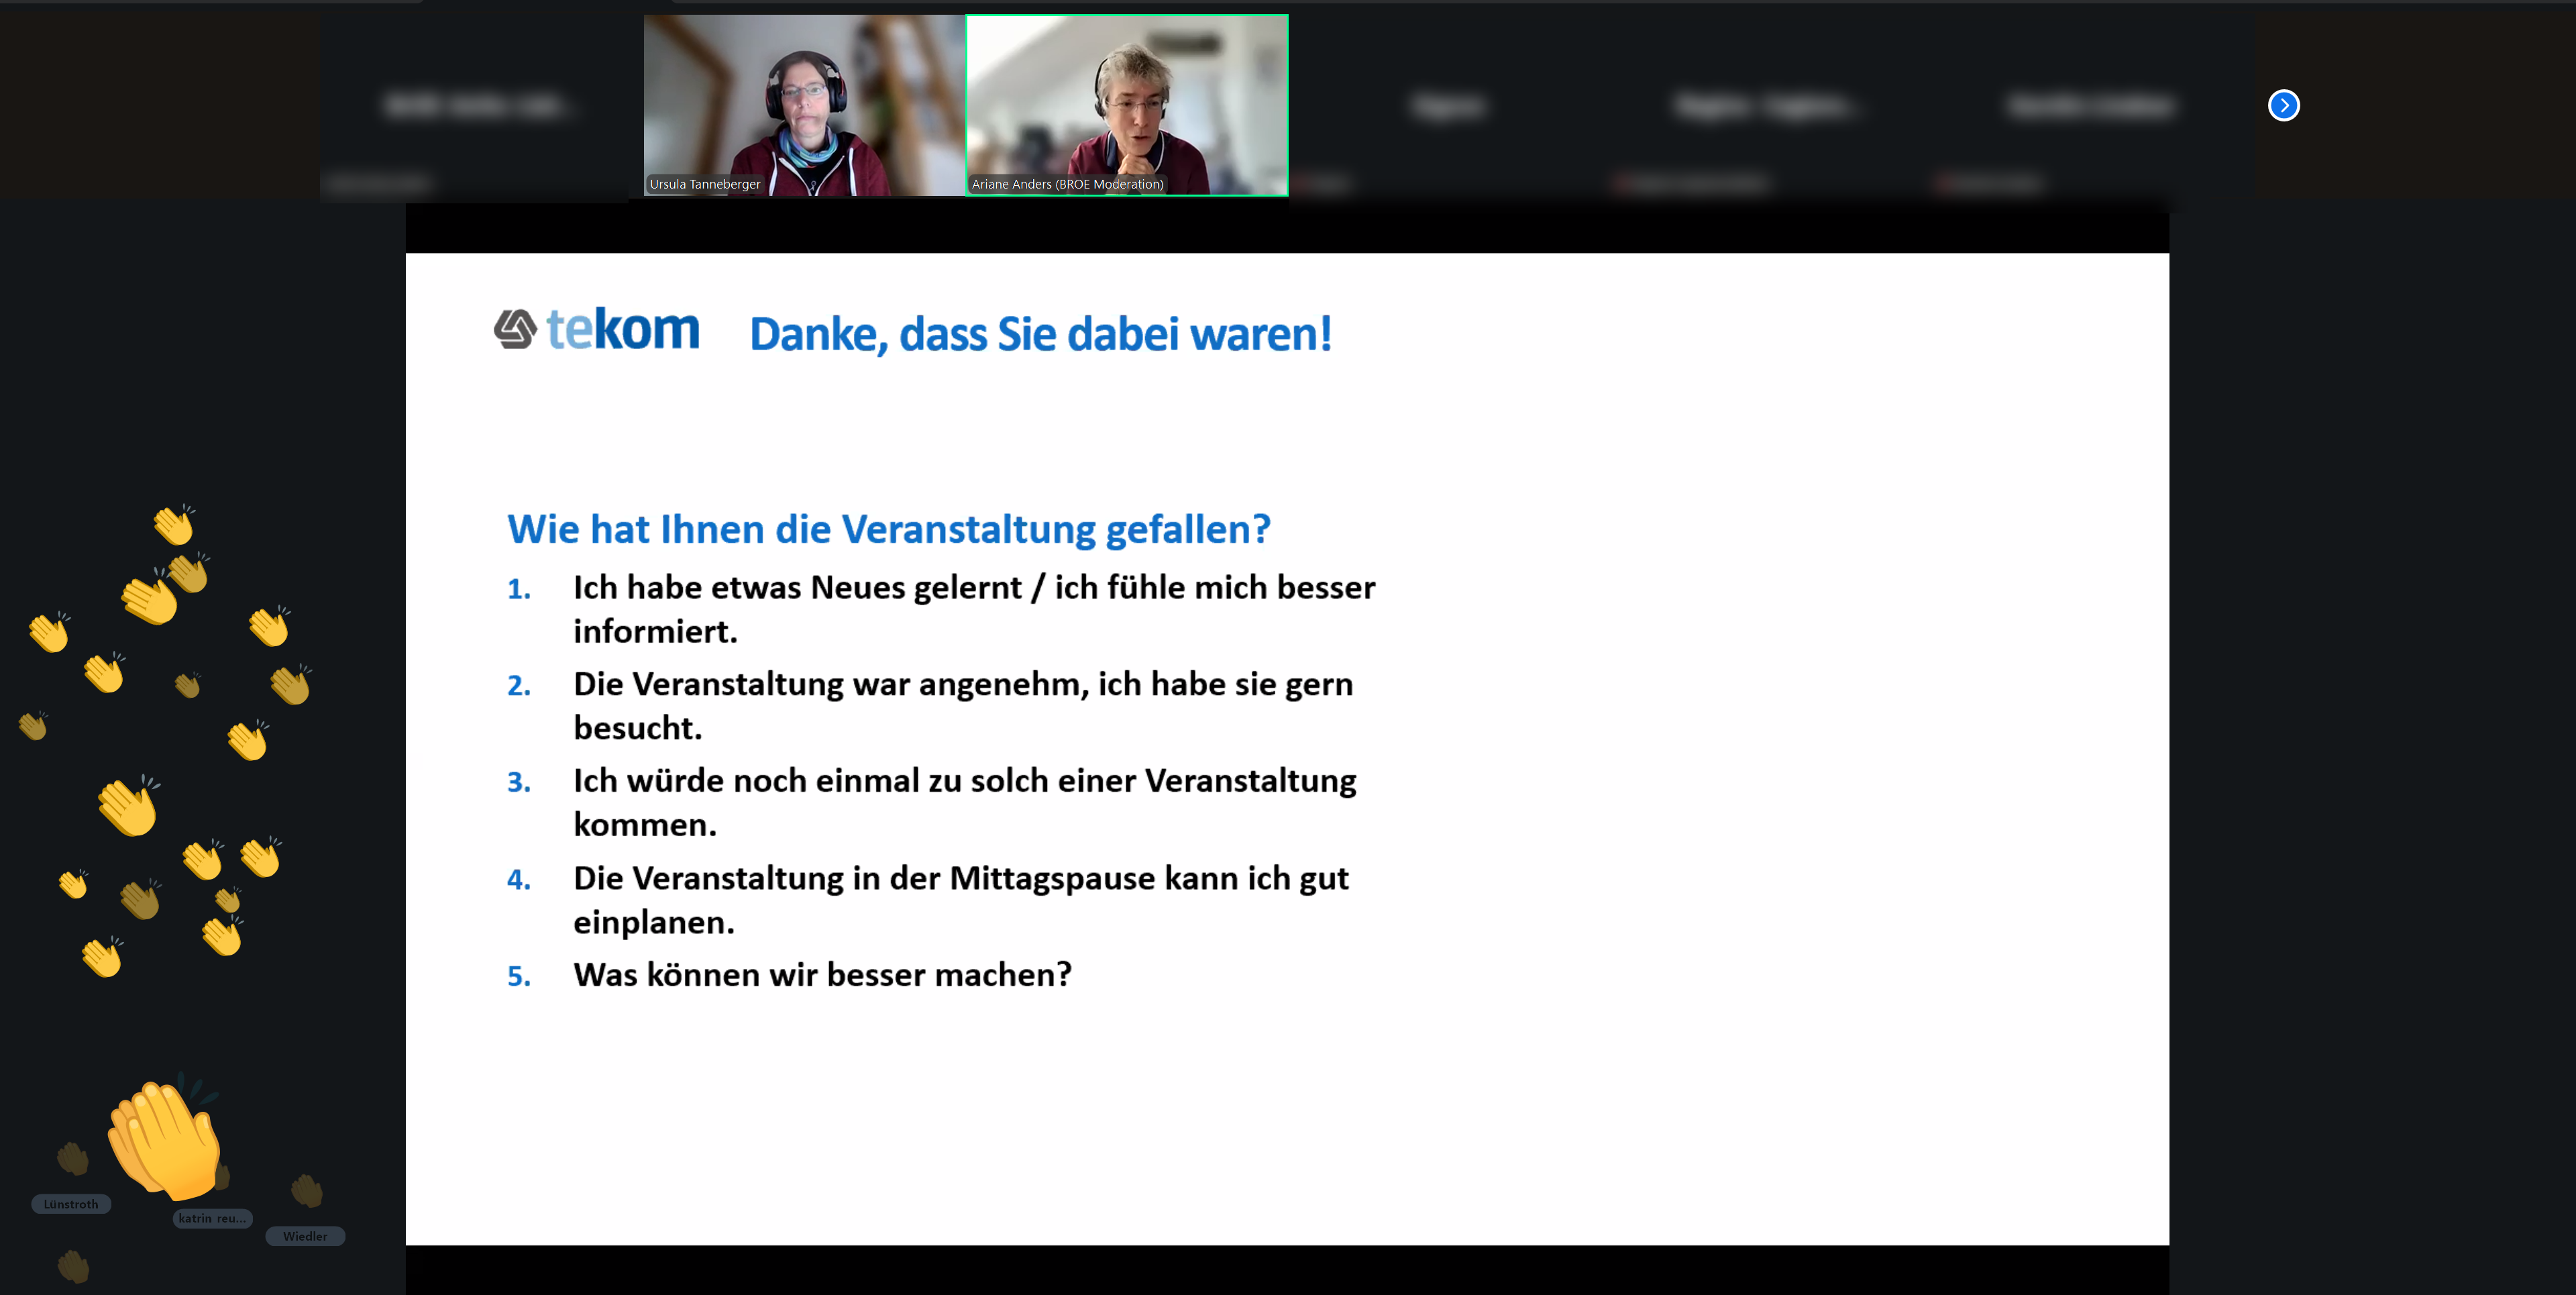Click the Wiedler reaction name tag
The height and width of the screenshot is (1295, 2576).
[x=305, y=1236]
